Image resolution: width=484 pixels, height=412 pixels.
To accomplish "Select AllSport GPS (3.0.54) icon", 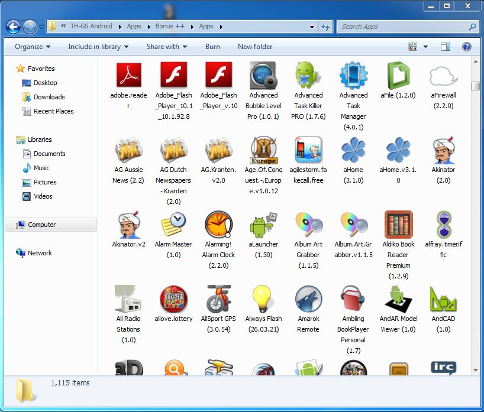I will 218,299.
